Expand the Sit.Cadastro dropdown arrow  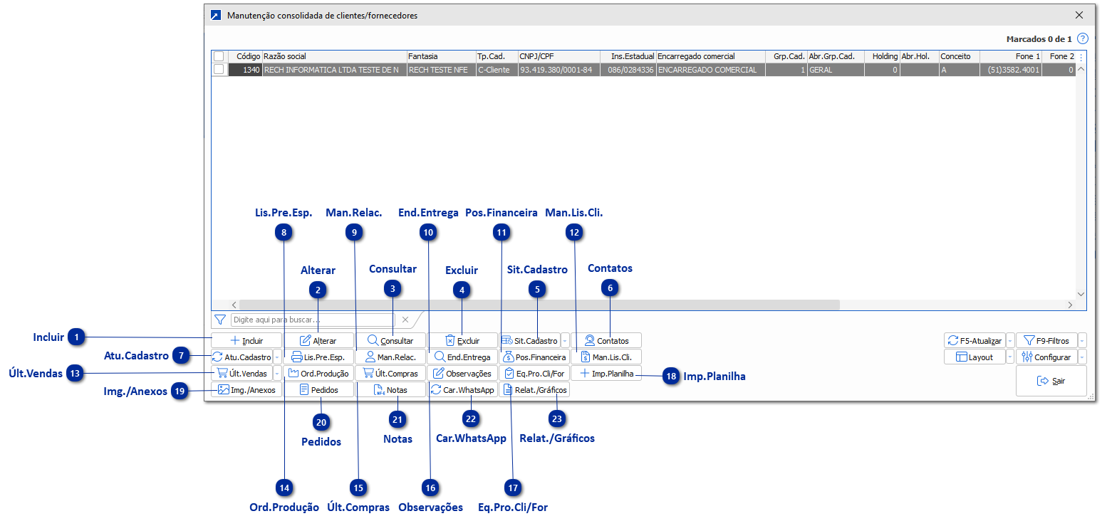point(565,340)
